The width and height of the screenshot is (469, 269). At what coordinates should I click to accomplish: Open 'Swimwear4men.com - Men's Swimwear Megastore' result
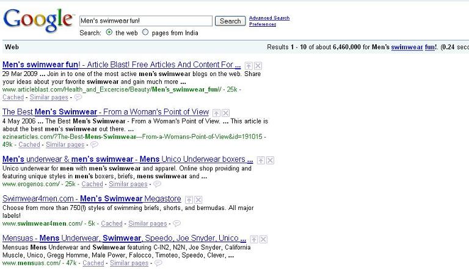(92, 198)
